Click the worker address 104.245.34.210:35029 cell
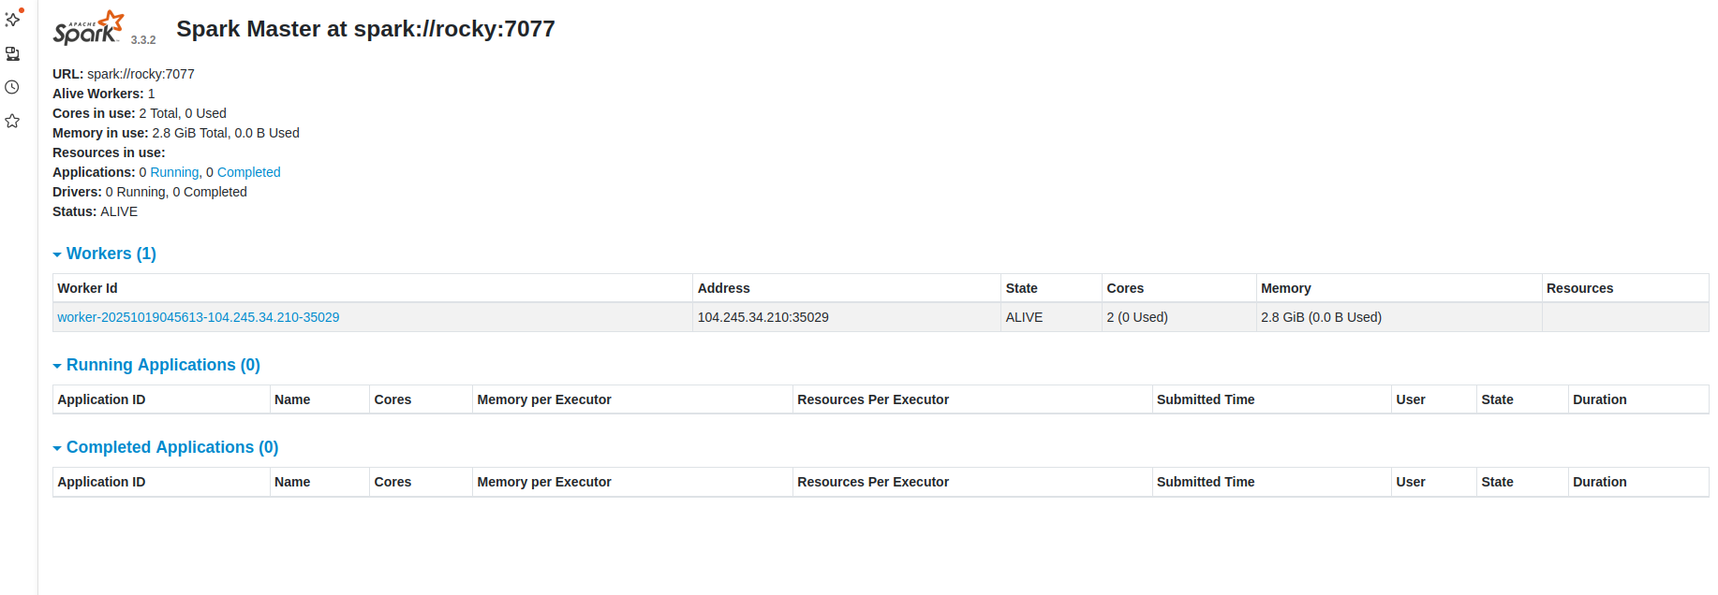 point(763,317)
